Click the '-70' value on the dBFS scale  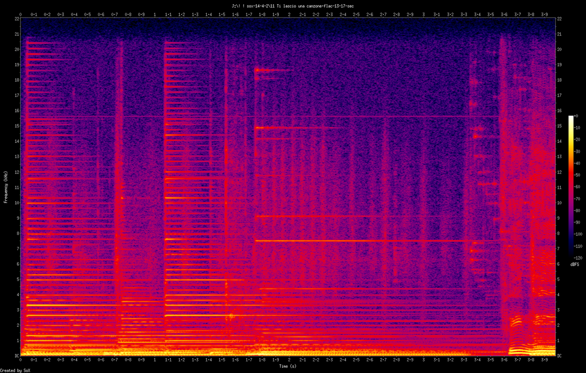(x=577, y=199)
